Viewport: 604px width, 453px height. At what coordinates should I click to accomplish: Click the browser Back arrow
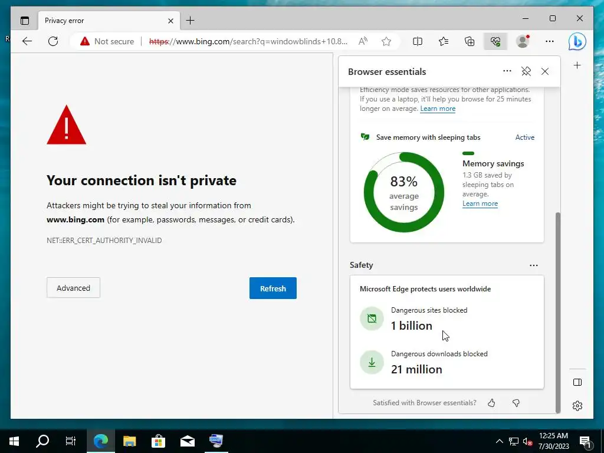27,41
